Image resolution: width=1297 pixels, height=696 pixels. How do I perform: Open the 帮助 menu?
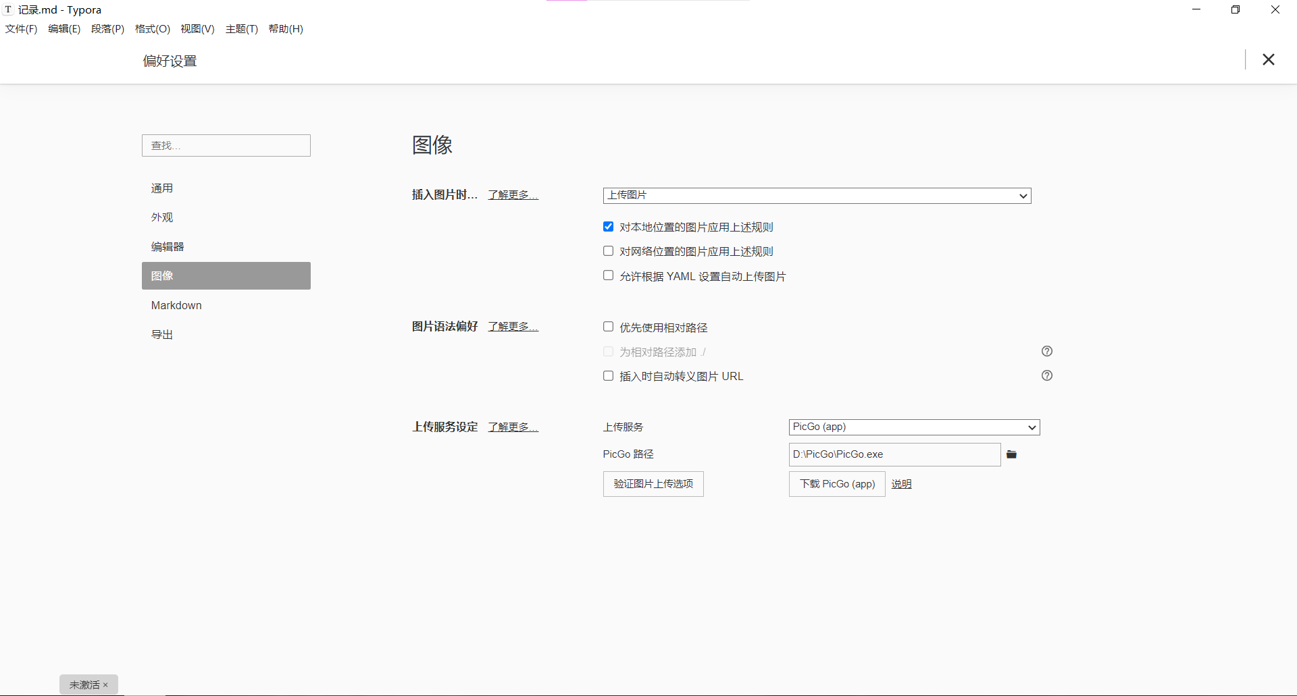[285, 29]
